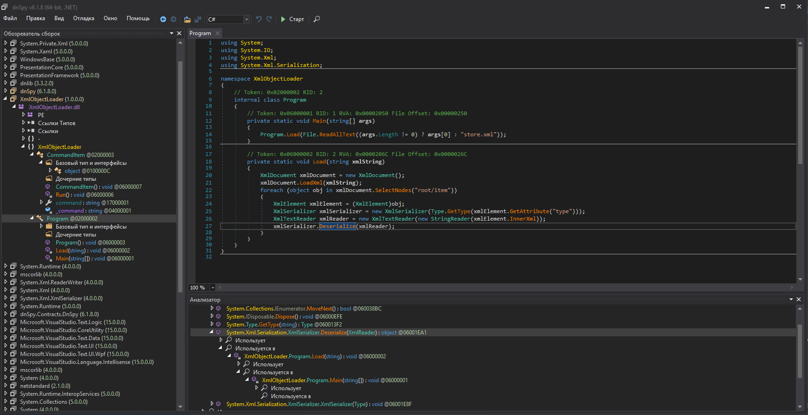Click XmlObjectLoader.Program.Load(string) analyzer entry

click(315, 356)
